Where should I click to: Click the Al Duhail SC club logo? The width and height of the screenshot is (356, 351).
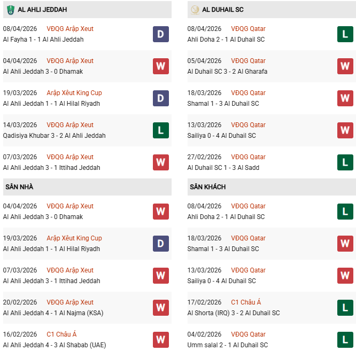(x=195, y=10)
